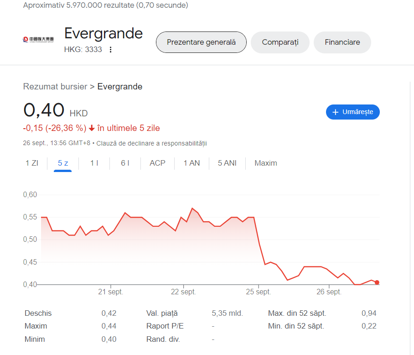This screenshot has height=355, width=414.
Task: Select the 1 ZI time range
Action: pos(32,163)
